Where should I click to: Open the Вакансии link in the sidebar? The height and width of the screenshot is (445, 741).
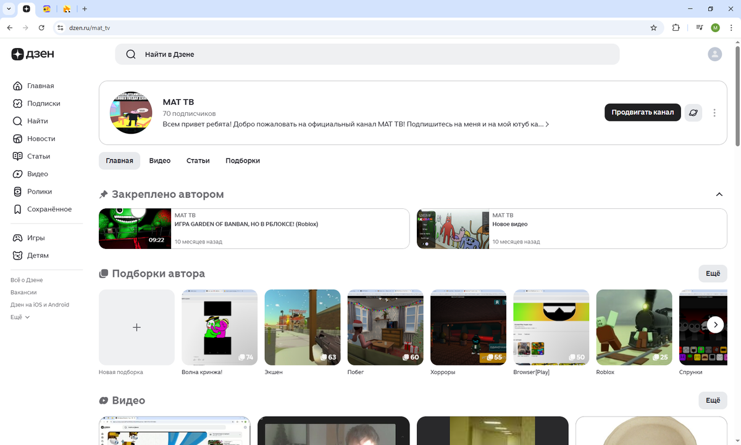click(x=24, y=292)
